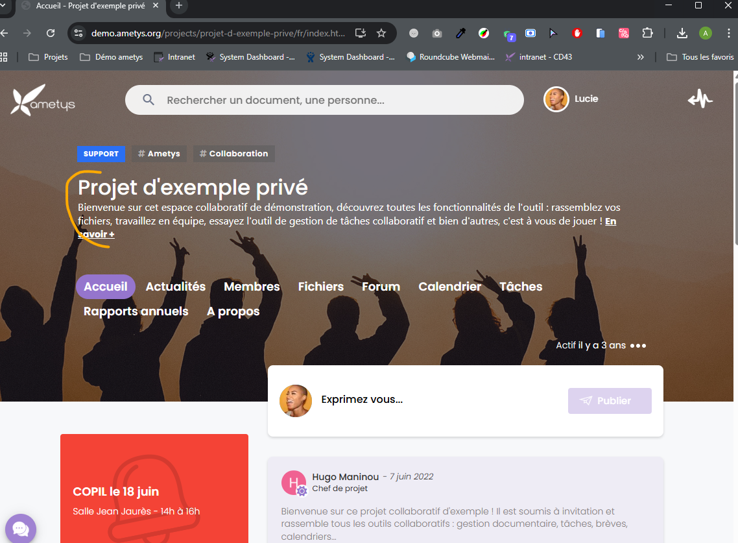Image resolution: width=738 pixels, height=543 pixels.
Task: Click the Publier button
Action: 609,401
